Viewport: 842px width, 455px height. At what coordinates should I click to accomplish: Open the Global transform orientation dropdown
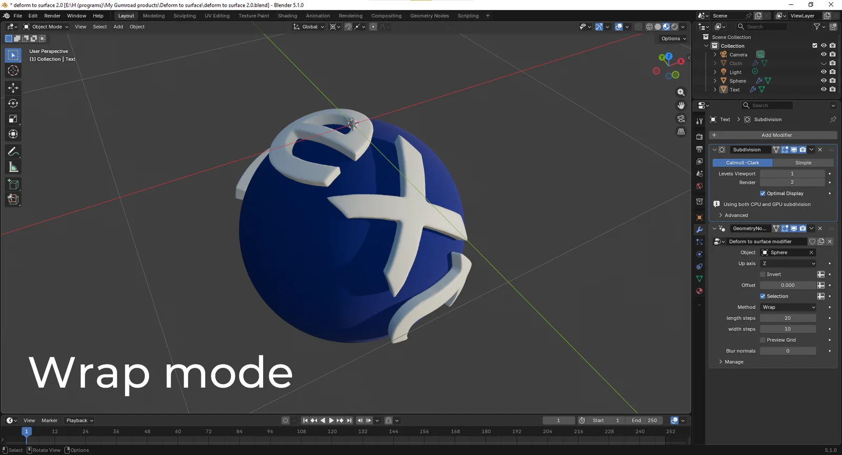coord(309,27)
